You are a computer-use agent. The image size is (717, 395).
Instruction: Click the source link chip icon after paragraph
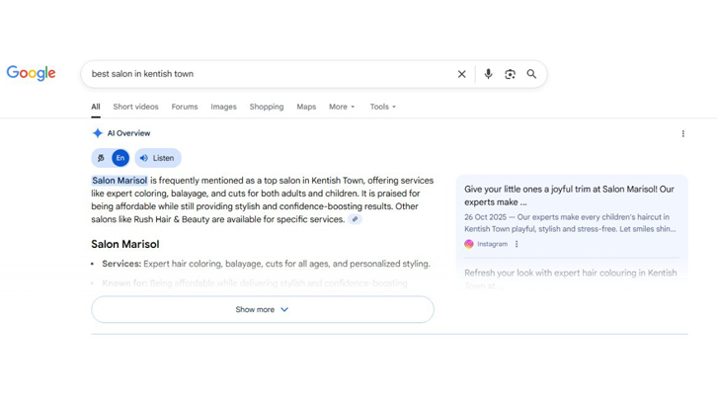[355, 219]
